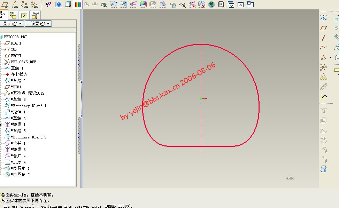Open the color appearance rainbow icon
The height and width of the screenshot is (208, 339).
click(x=78, y=5)
